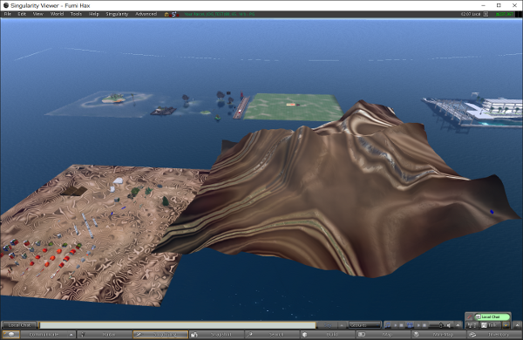
Task: Click the music note media icon
Action: [x=388, y=325]
